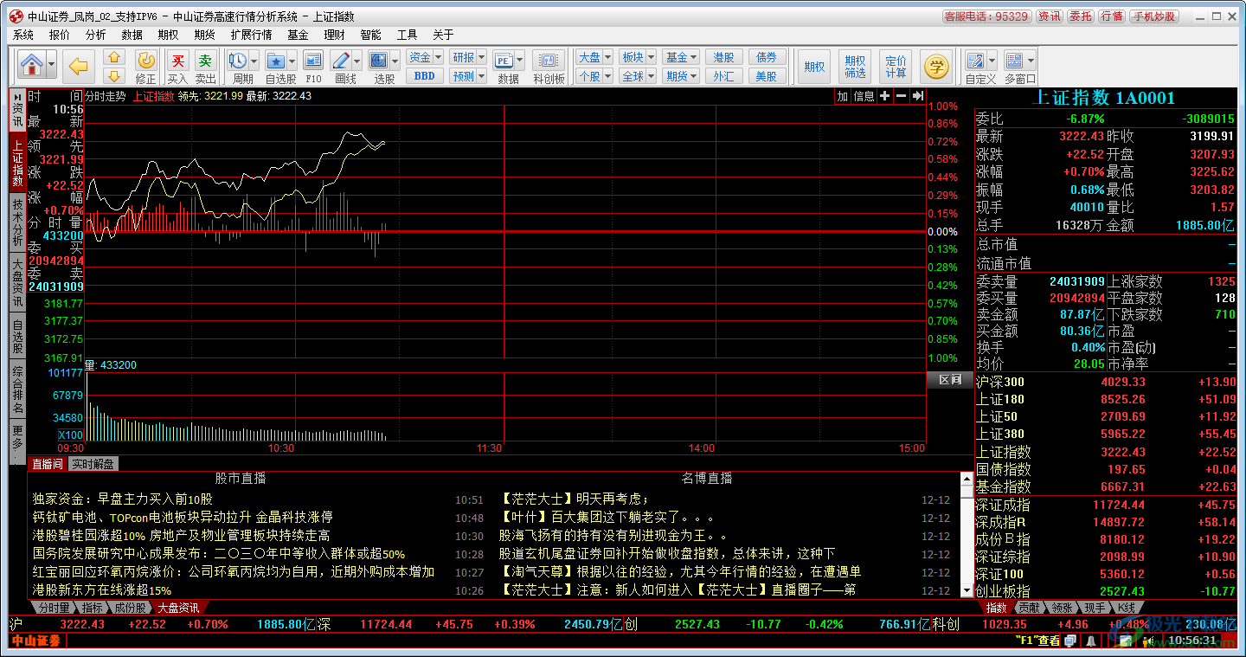Open the 预测 dropdown
This screenshot has width=1246, height=657.
468,76
